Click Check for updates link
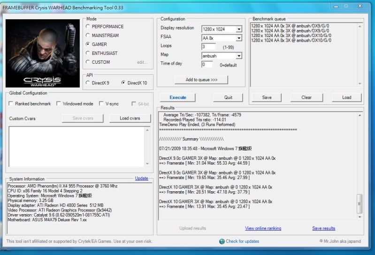This screenshot has width=375, height=255. click(242, 241)
